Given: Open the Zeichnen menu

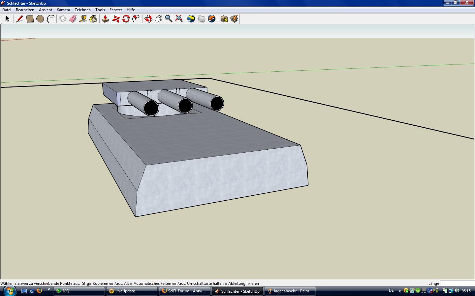Looking at the screenshot, I should tap(82, 10).
